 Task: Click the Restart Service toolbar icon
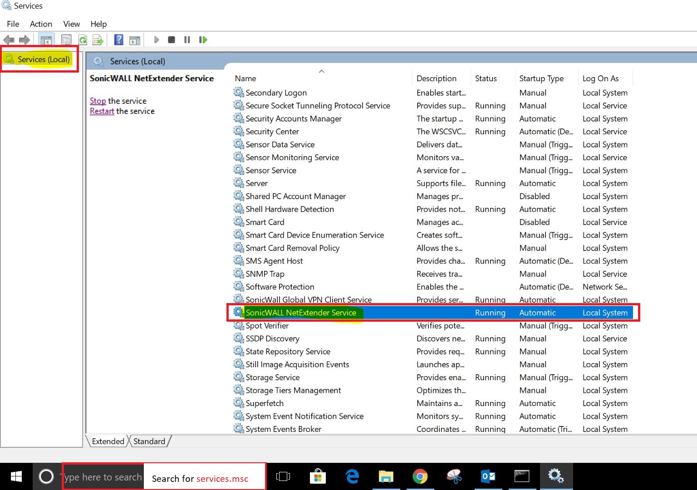203,40
